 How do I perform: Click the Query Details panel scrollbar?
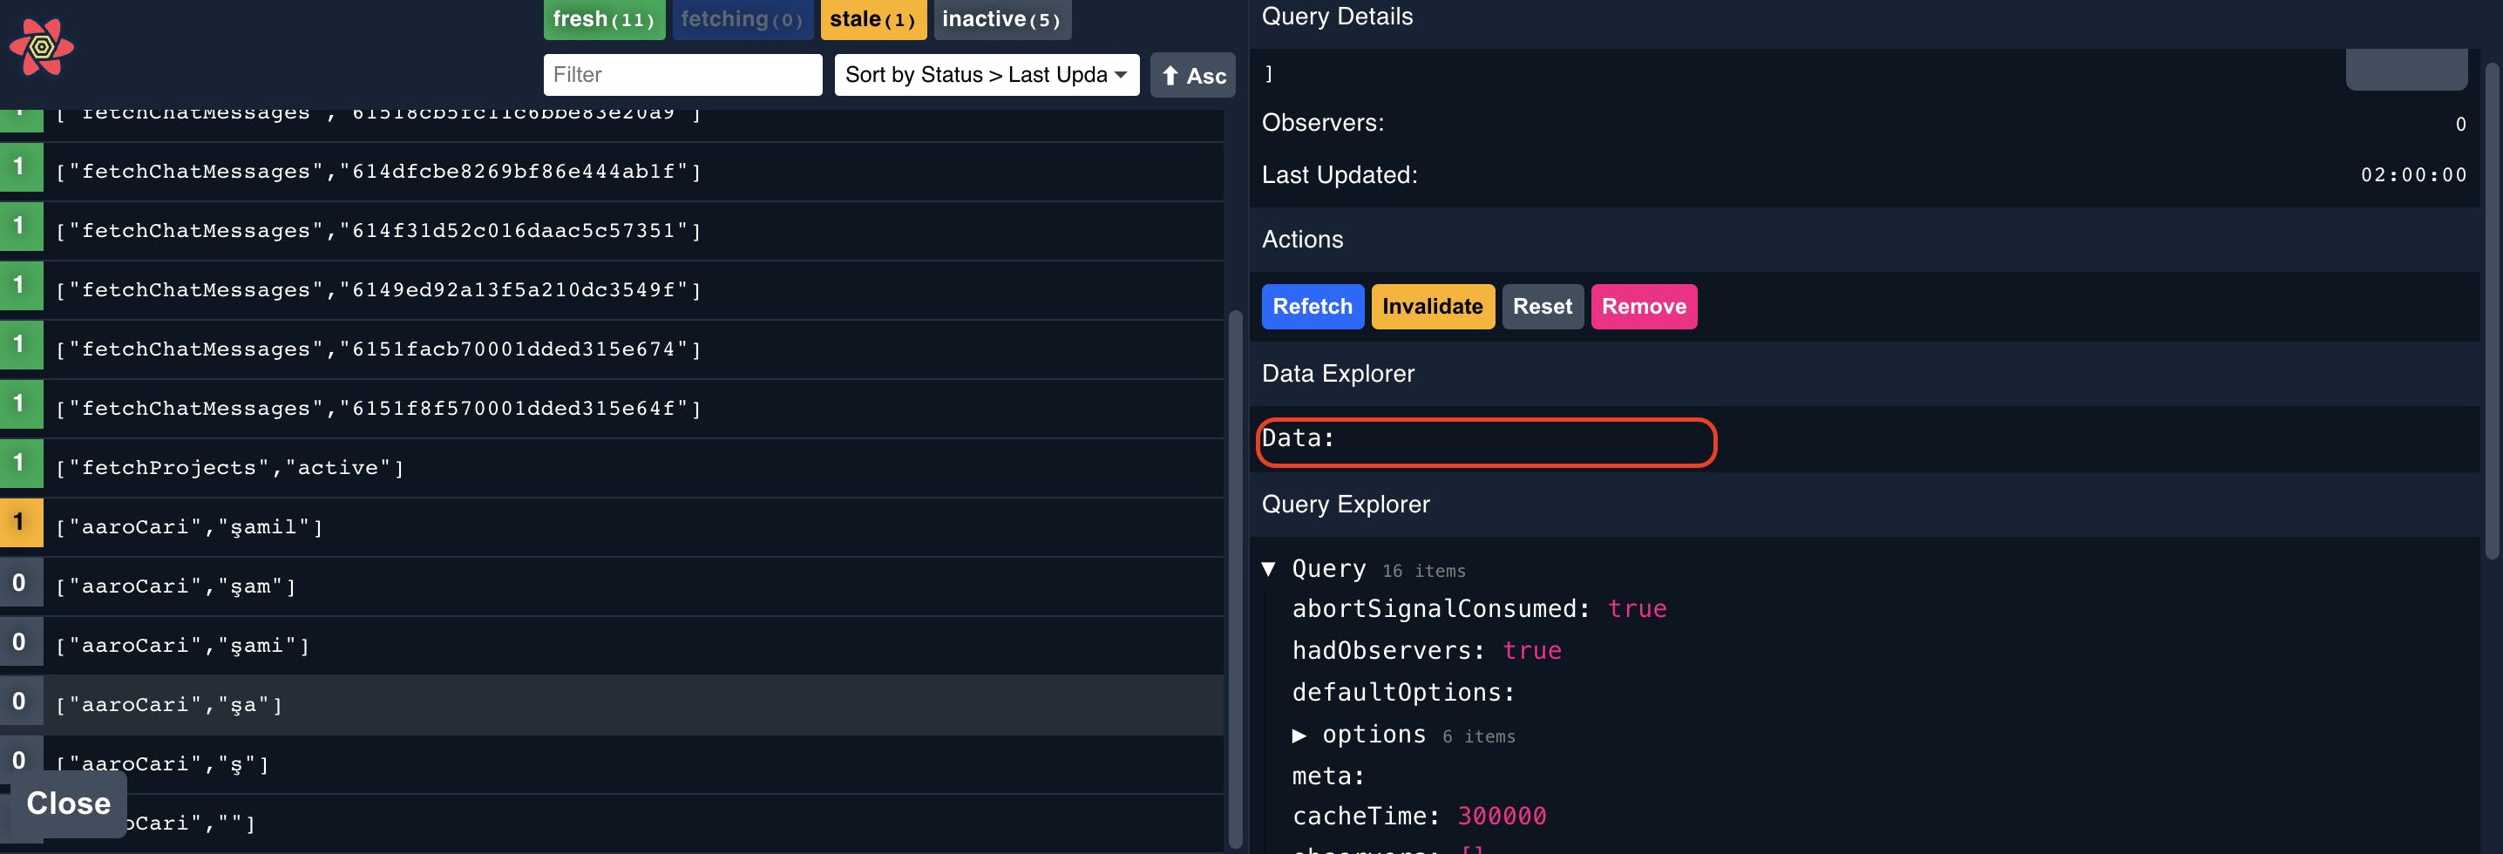coord(2493,311)
